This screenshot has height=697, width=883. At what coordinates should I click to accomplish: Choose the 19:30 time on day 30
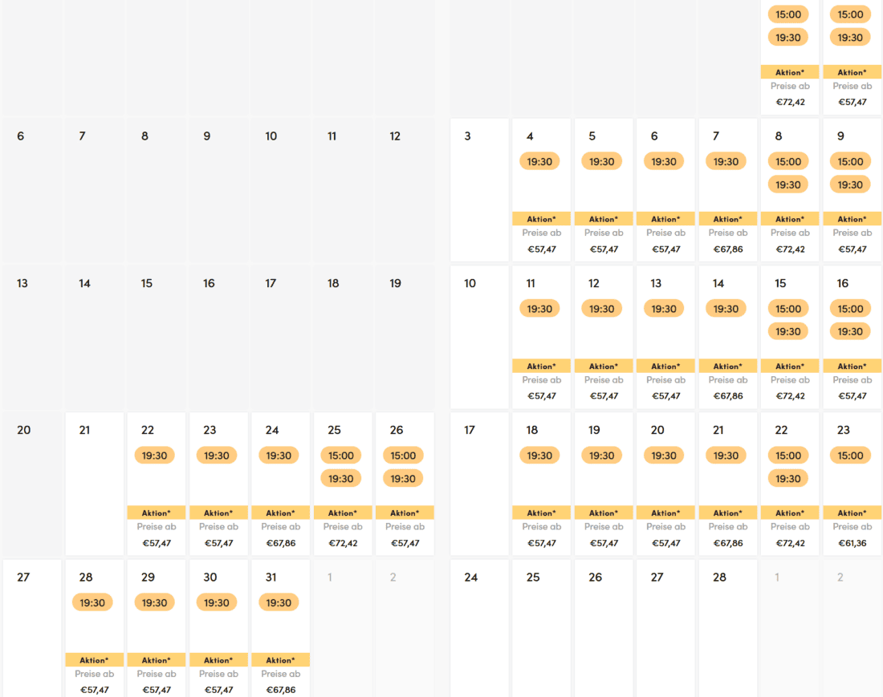tap(217, 603)
